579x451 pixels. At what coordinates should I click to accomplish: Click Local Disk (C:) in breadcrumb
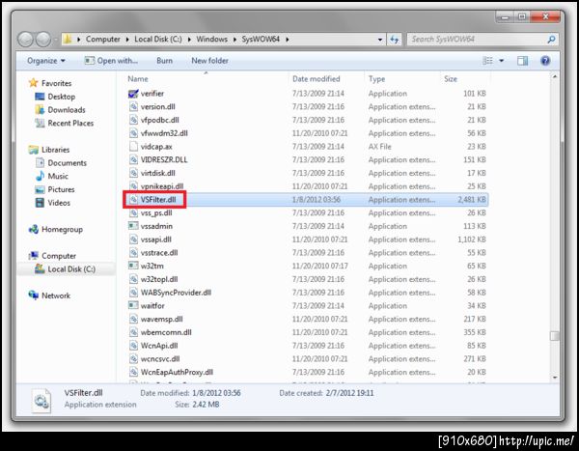[158, 40]
